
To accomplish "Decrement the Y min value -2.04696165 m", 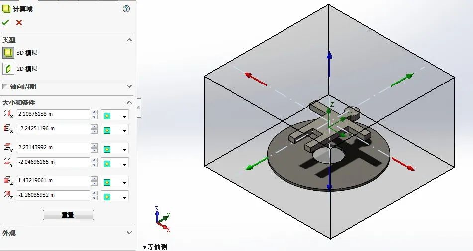I will [94, 164].
